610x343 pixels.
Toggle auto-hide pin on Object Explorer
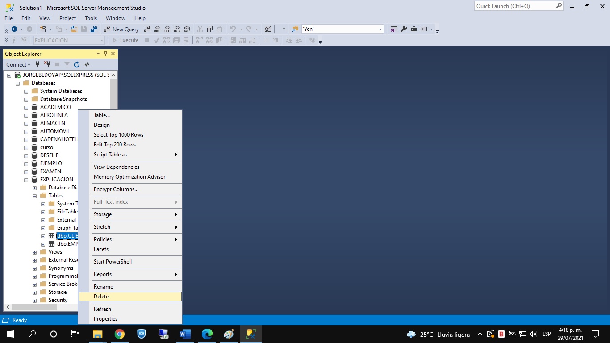click(x=106, y=54)
